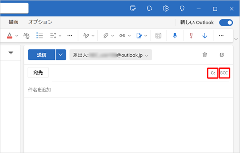Open the 描画 tab
Screen dimensions: 240x153
[13, 22]
